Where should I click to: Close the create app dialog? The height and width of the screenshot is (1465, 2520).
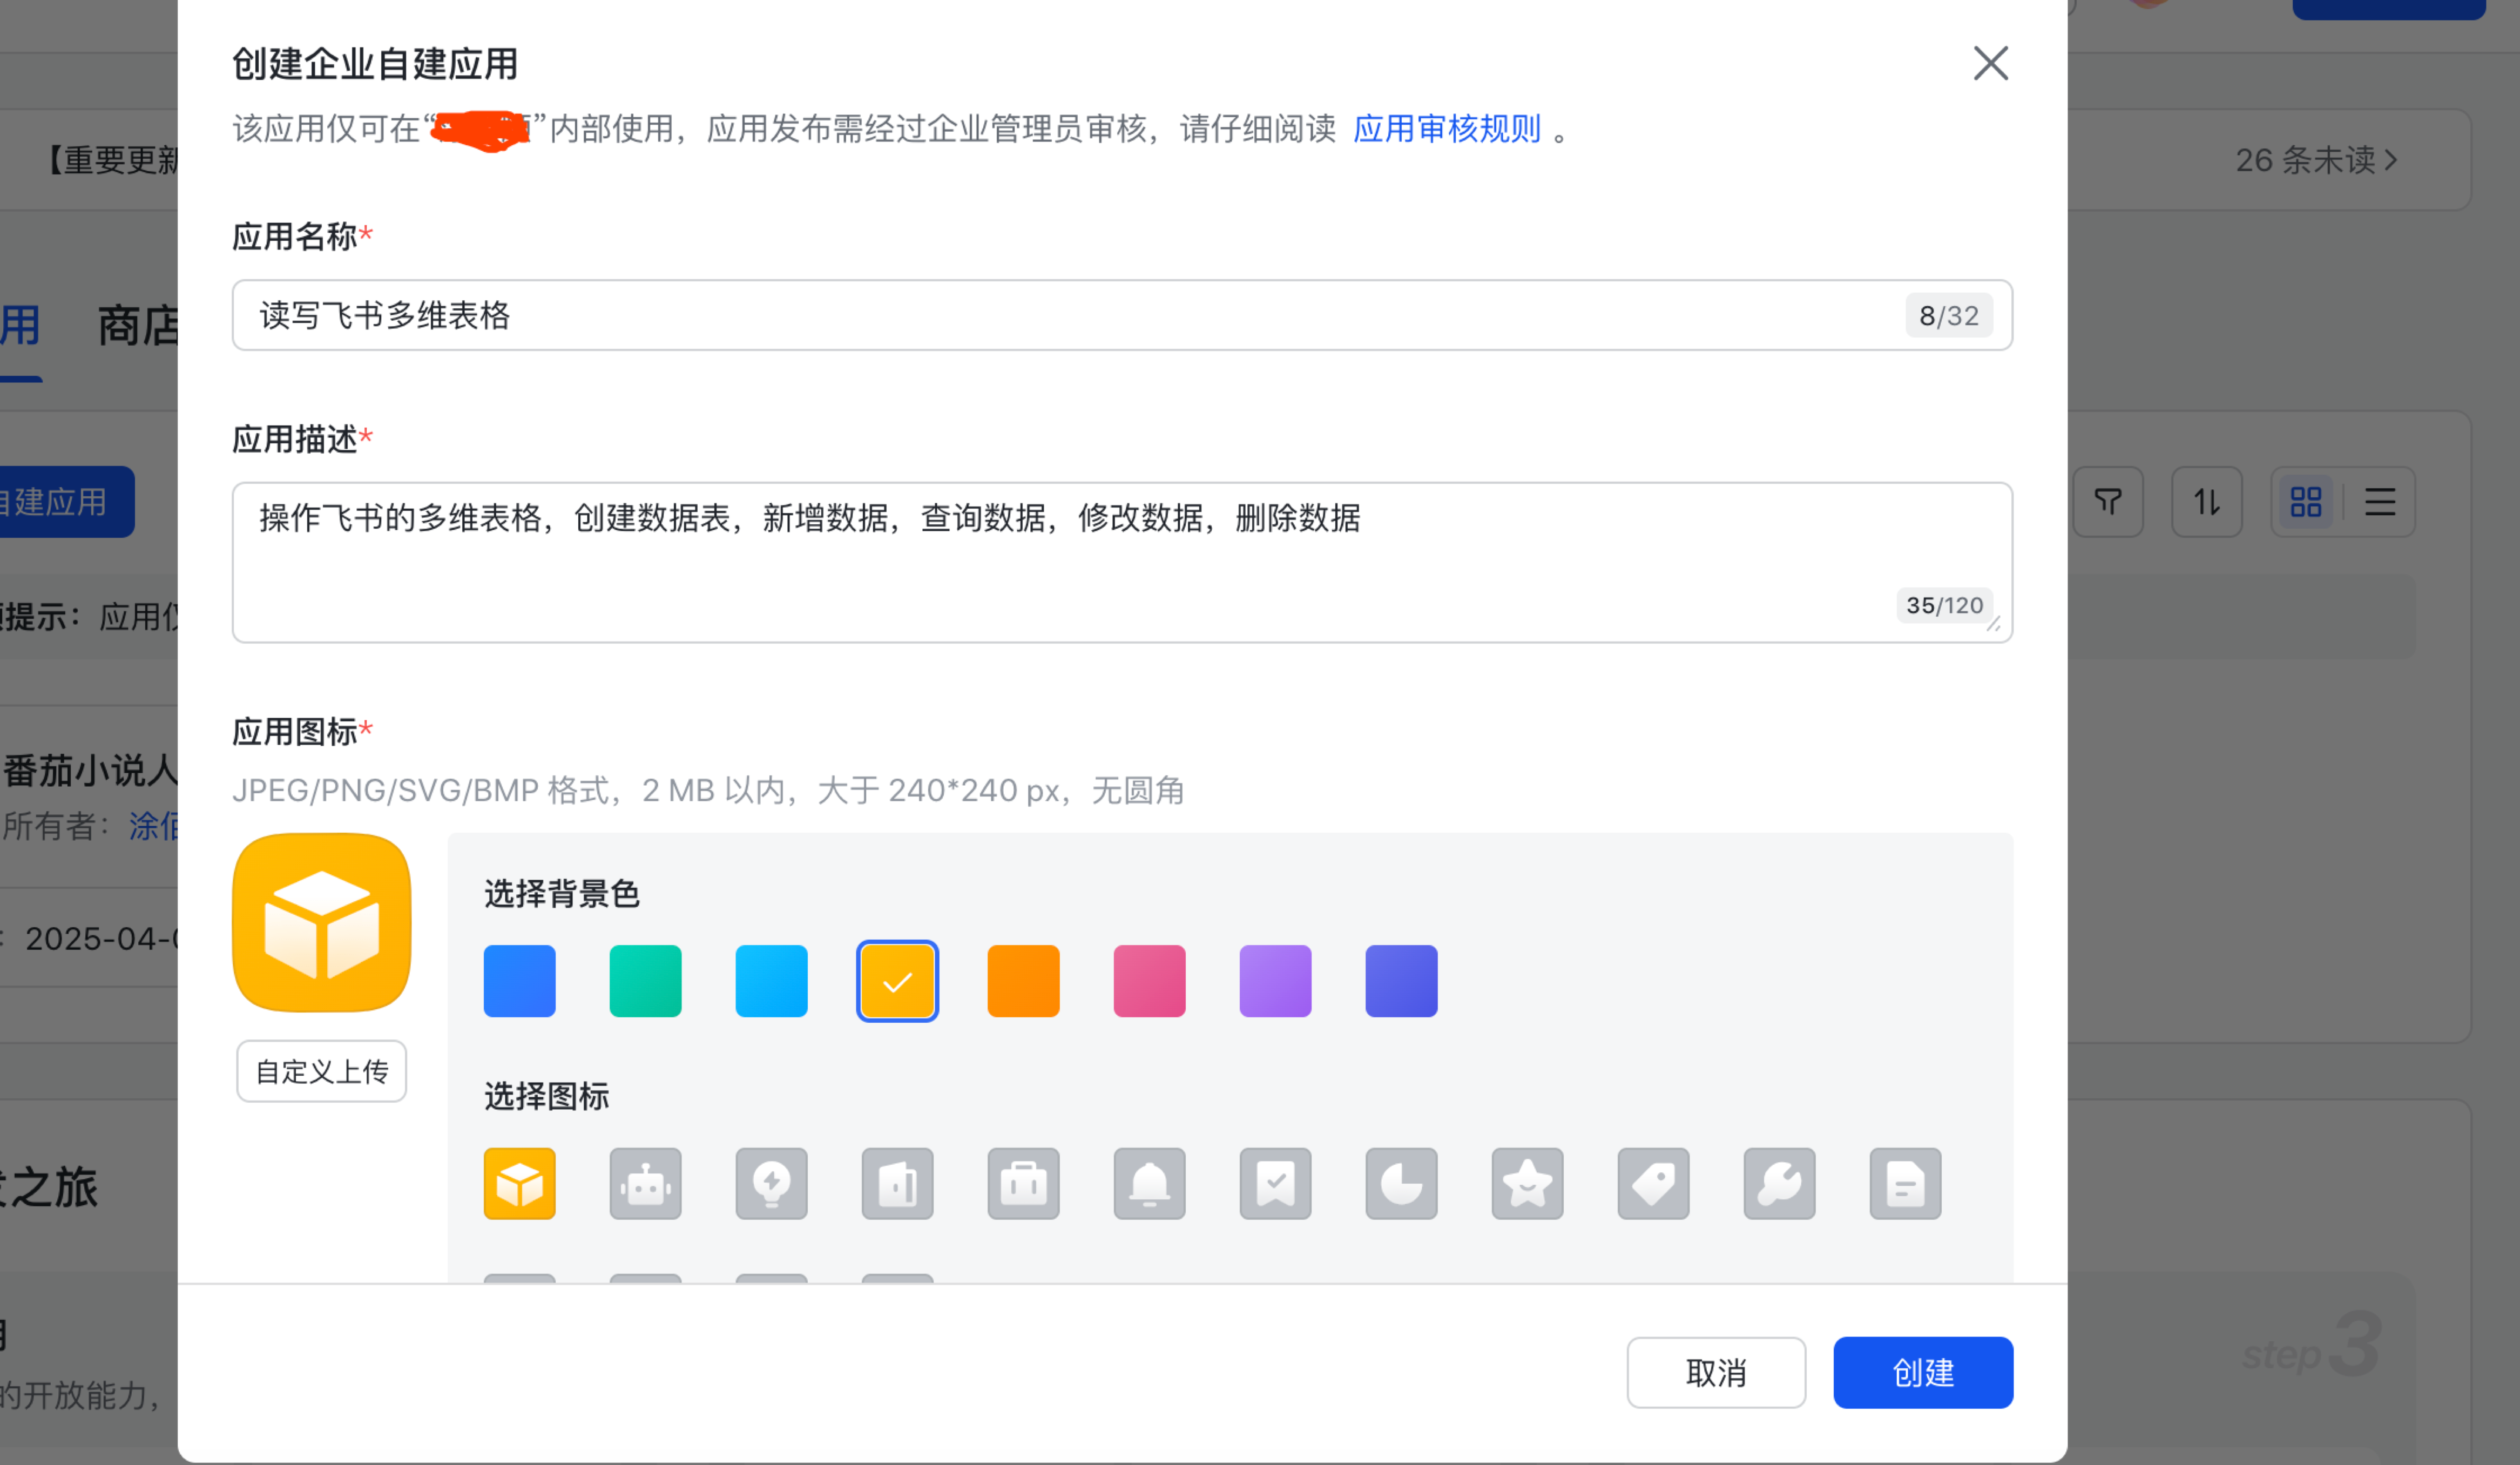(1990, 63)
